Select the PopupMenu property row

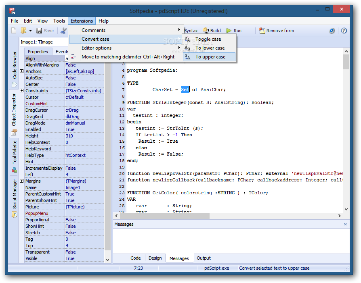point(65,213)
